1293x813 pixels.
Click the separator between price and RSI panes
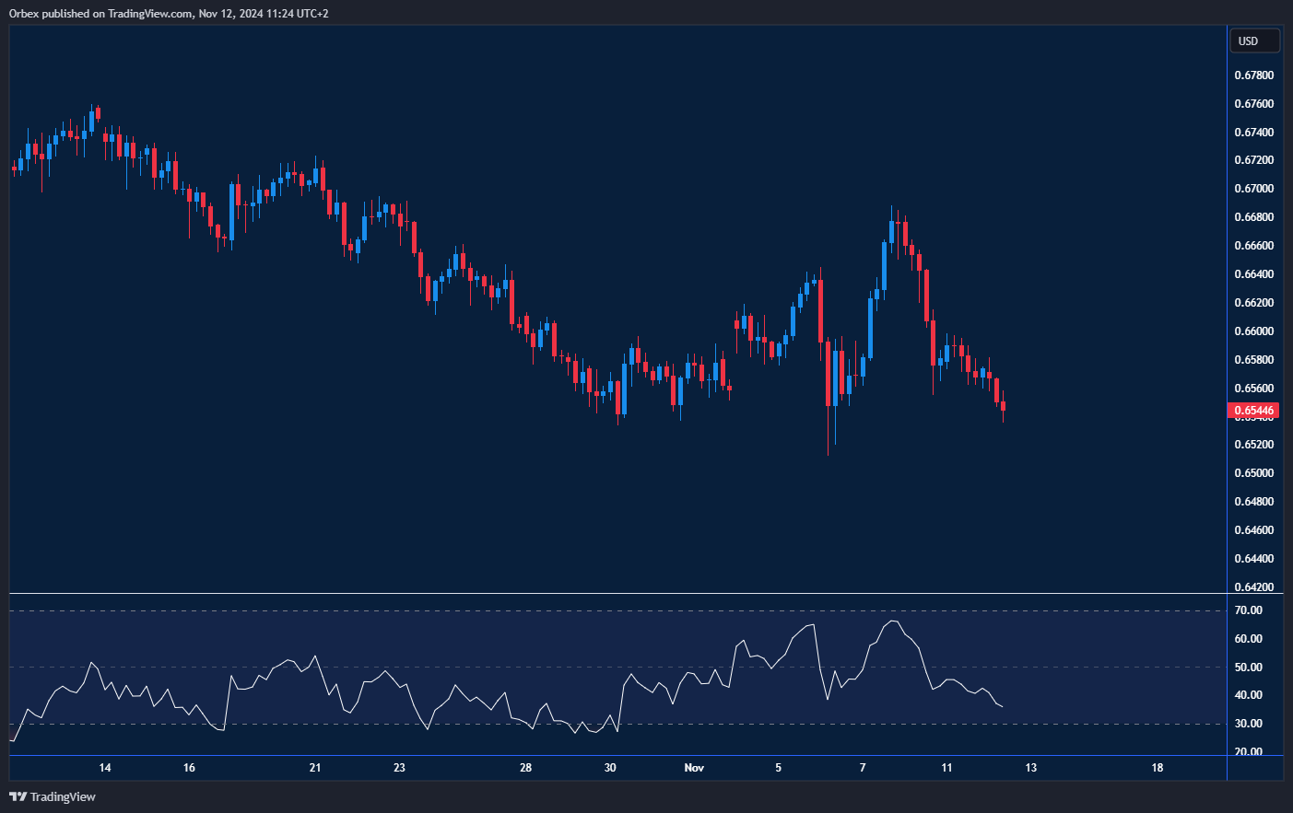(617, 594)
